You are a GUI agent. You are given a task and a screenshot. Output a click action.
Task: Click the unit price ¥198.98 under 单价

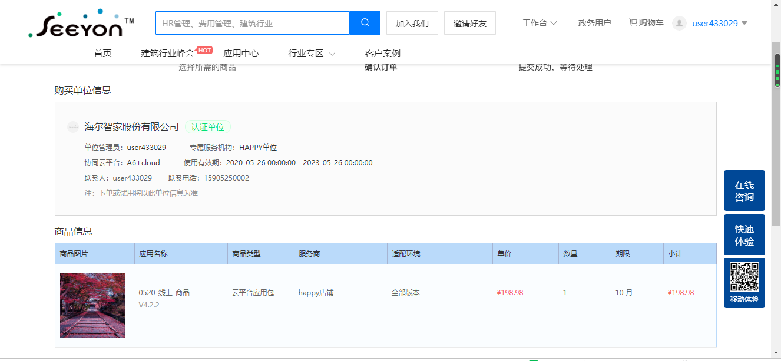tap(510, 293)
